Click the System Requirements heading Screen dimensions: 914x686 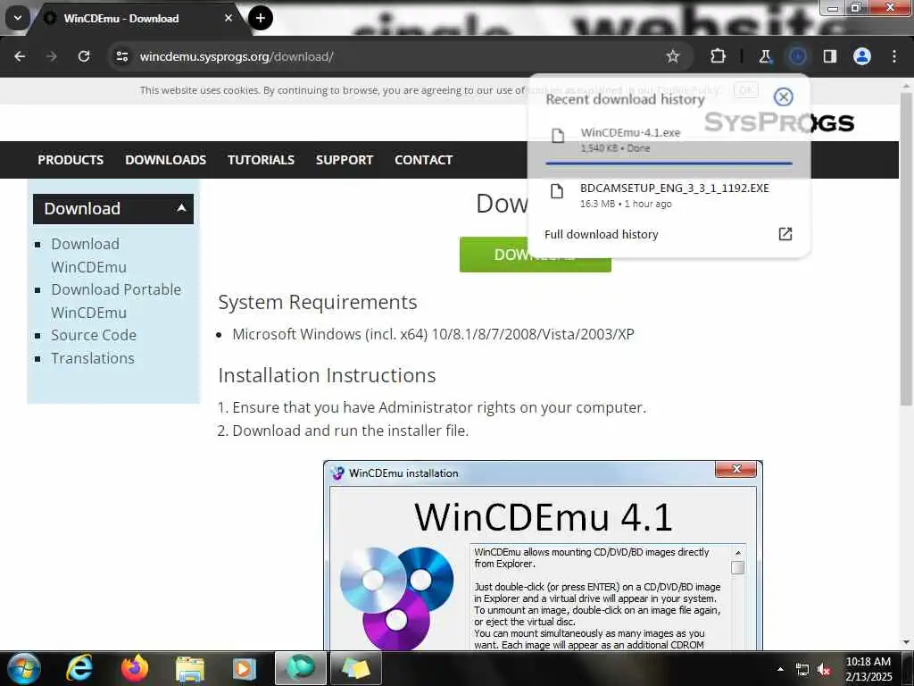click(x=318, y=302)
